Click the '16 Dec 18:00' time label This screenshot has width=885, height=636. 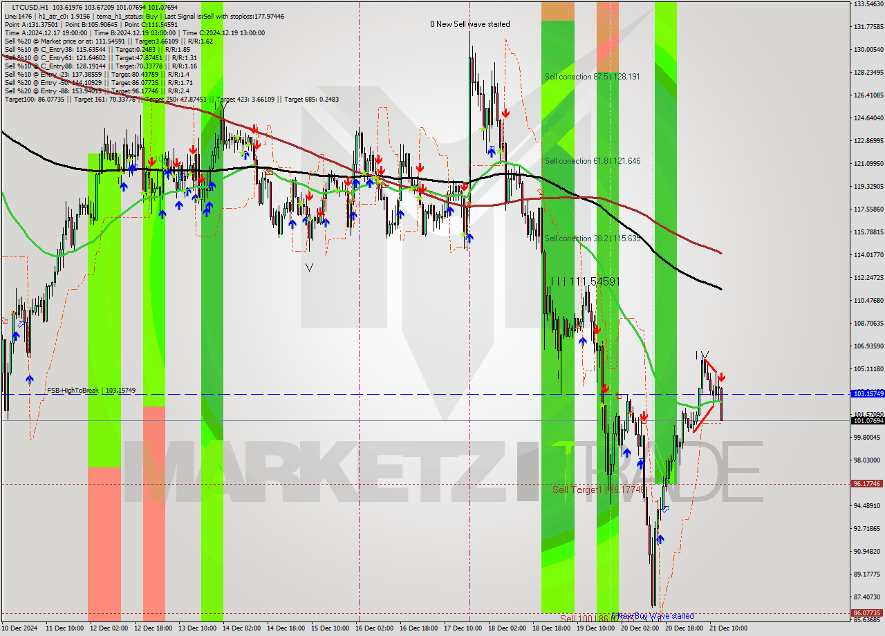(419, 628)
